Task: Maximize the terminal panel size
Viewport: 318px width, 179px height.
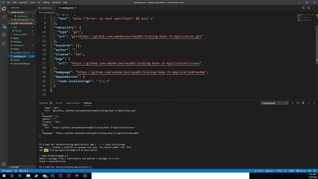Action: click(309, 103)
